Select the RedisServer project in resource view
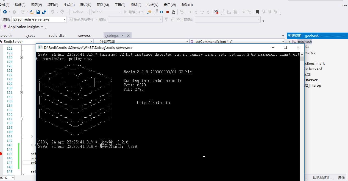Viewport: 348px width, 181px height. tap(311, 80)
